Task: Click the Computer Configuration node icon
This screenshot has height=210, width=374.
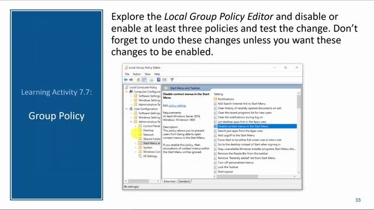Action: click(x=131, y=92)
